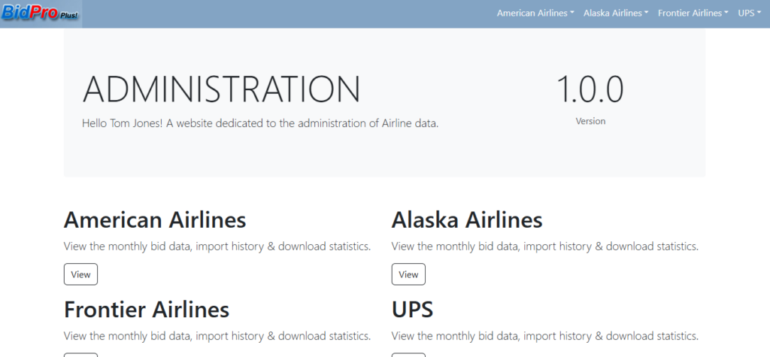Click the partially visible View button under Frontier Airlines
Image resolution: width=770 pixels, height=357 pixels.
click(x=80, y=354)
